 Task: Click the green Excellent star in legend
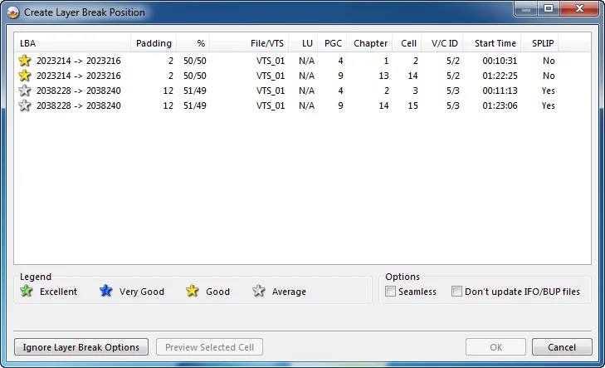pyautogui.click(x=27, y=291)
